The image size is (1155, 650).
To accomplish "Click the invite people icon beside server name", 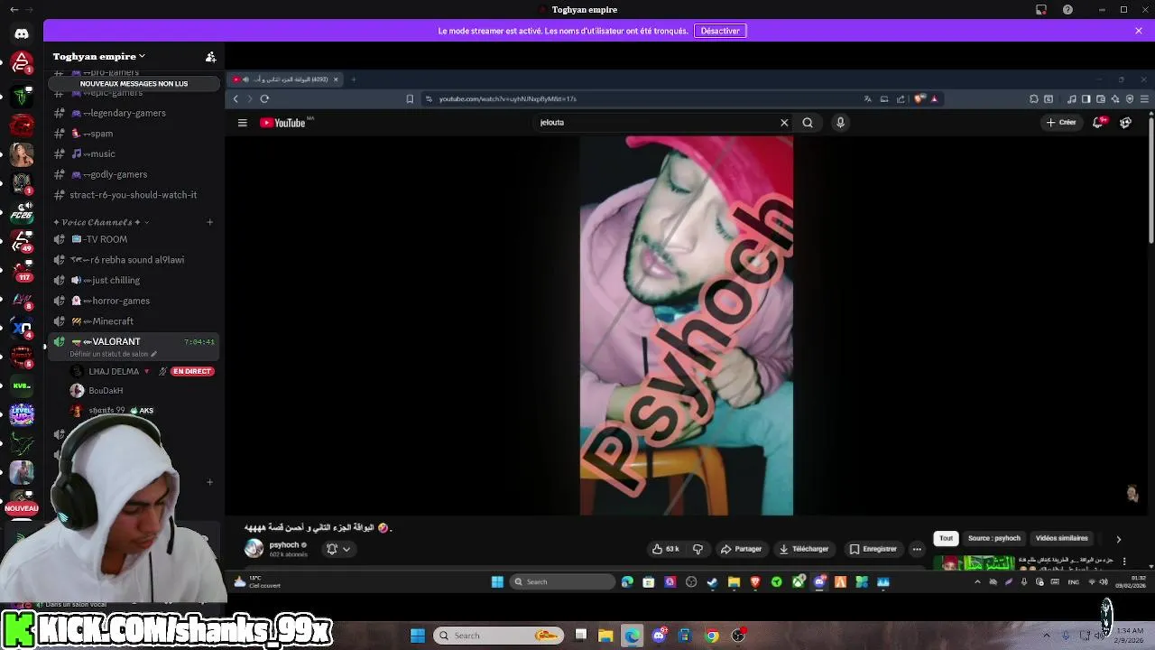I will pyautogui.click(x=210, y=57).
